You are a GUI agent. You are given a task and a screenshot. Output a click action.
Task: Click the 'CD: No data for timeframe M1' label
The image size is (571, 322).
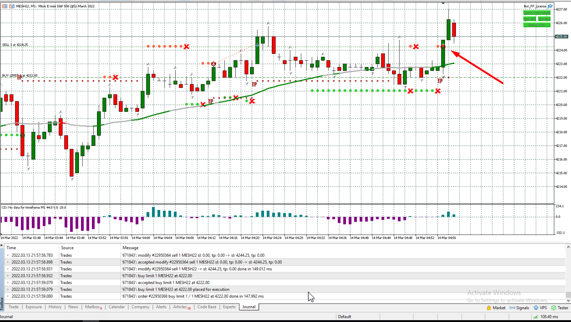click(x=34, y=207)
